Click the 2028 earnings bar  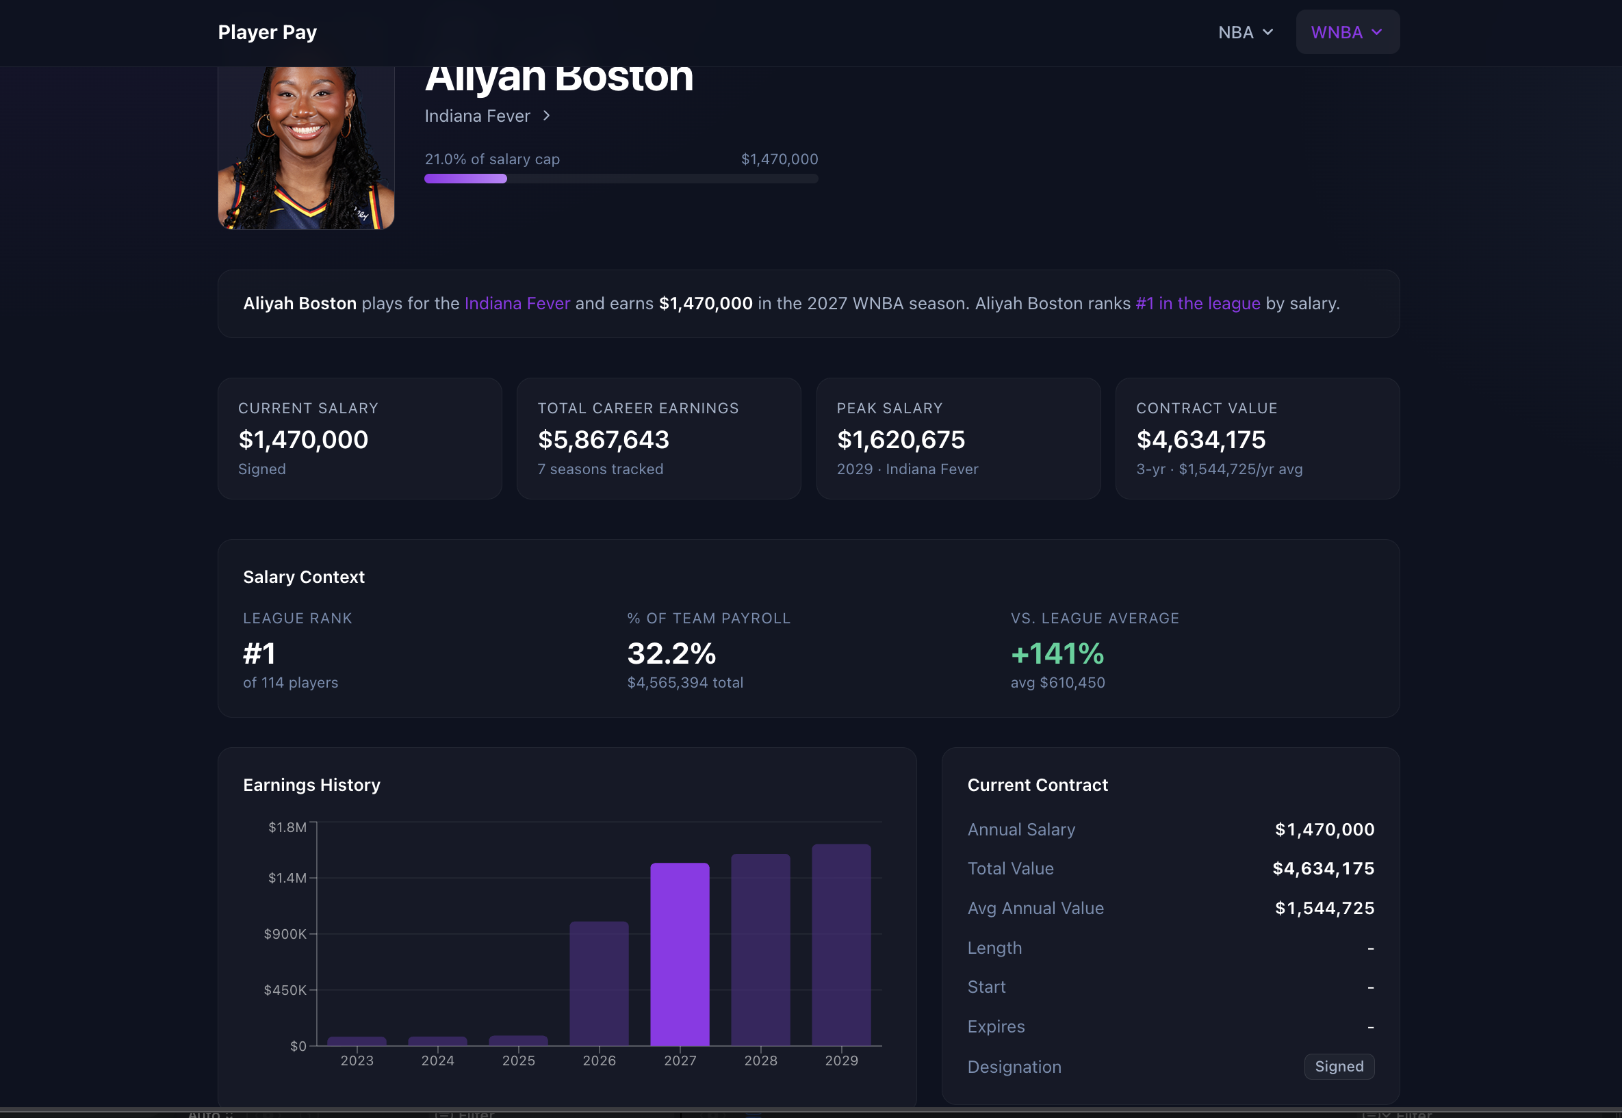point(760,950)
